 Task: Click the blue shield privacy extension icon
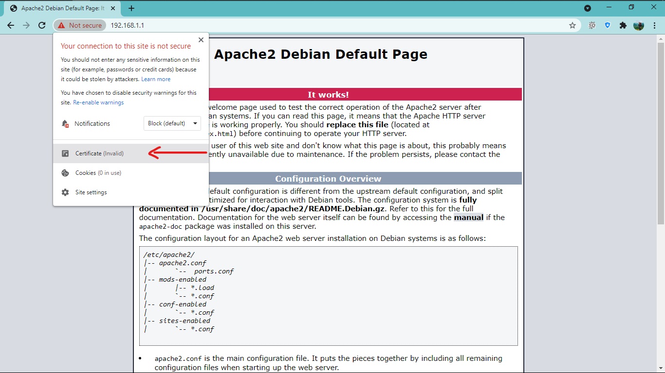click(x=607, y=25)
